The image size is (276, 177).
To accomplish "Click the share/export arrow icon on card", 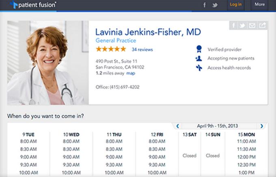I will tap(262, 26).
